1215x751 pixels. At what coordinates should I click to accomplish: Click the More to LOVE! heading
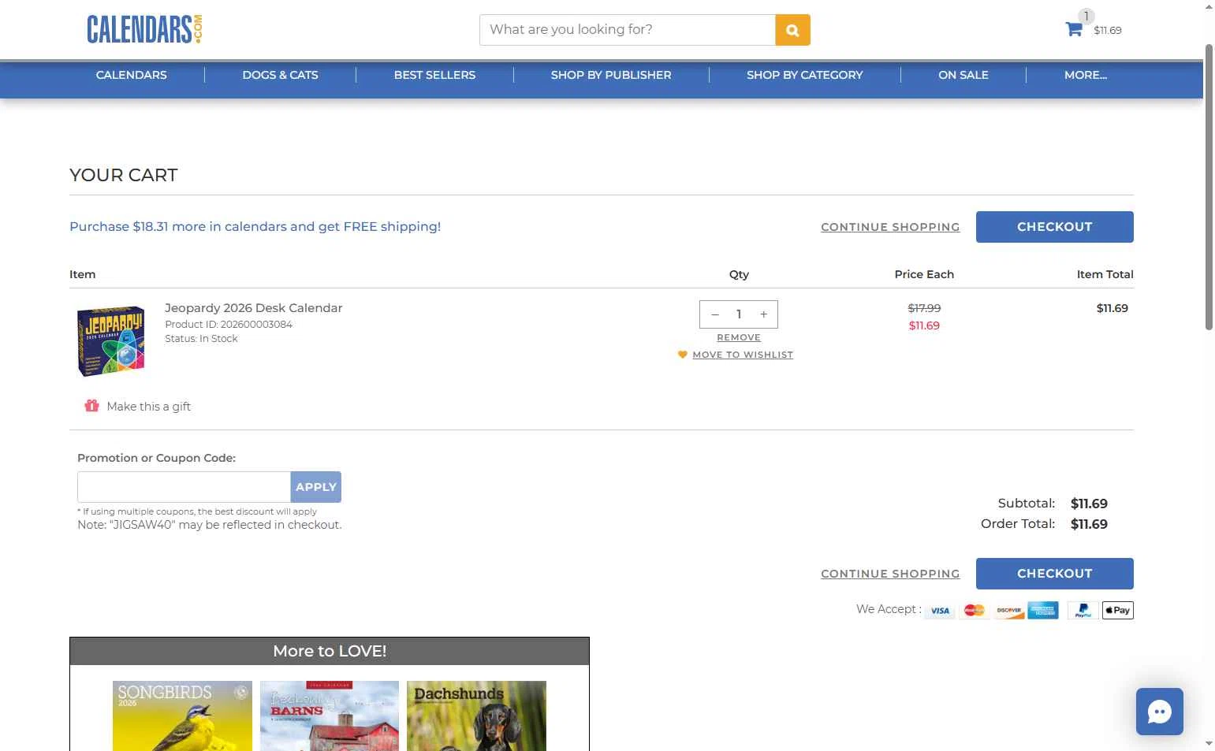[x=330, y=651]
